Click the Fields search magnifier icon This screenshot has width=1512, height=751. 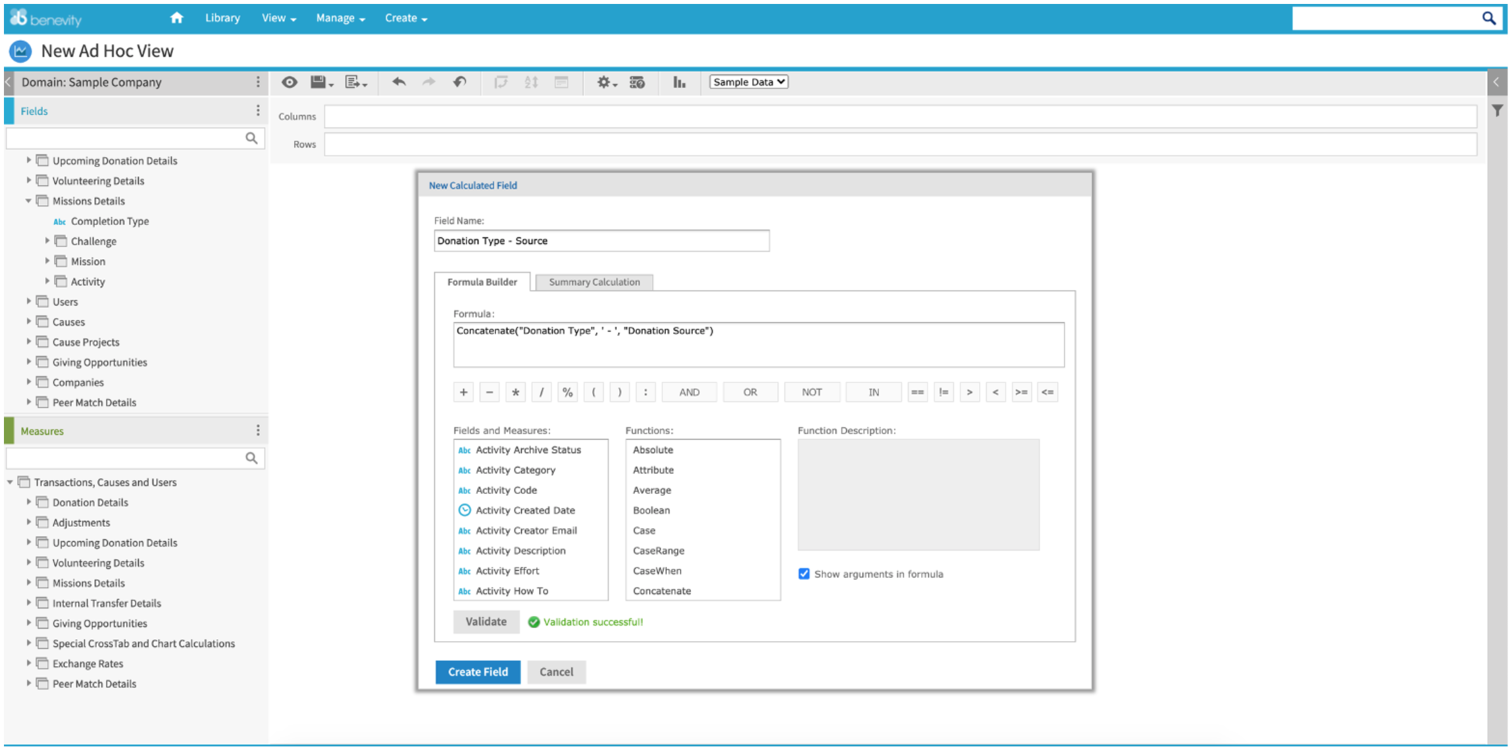[x=251, y=138]
